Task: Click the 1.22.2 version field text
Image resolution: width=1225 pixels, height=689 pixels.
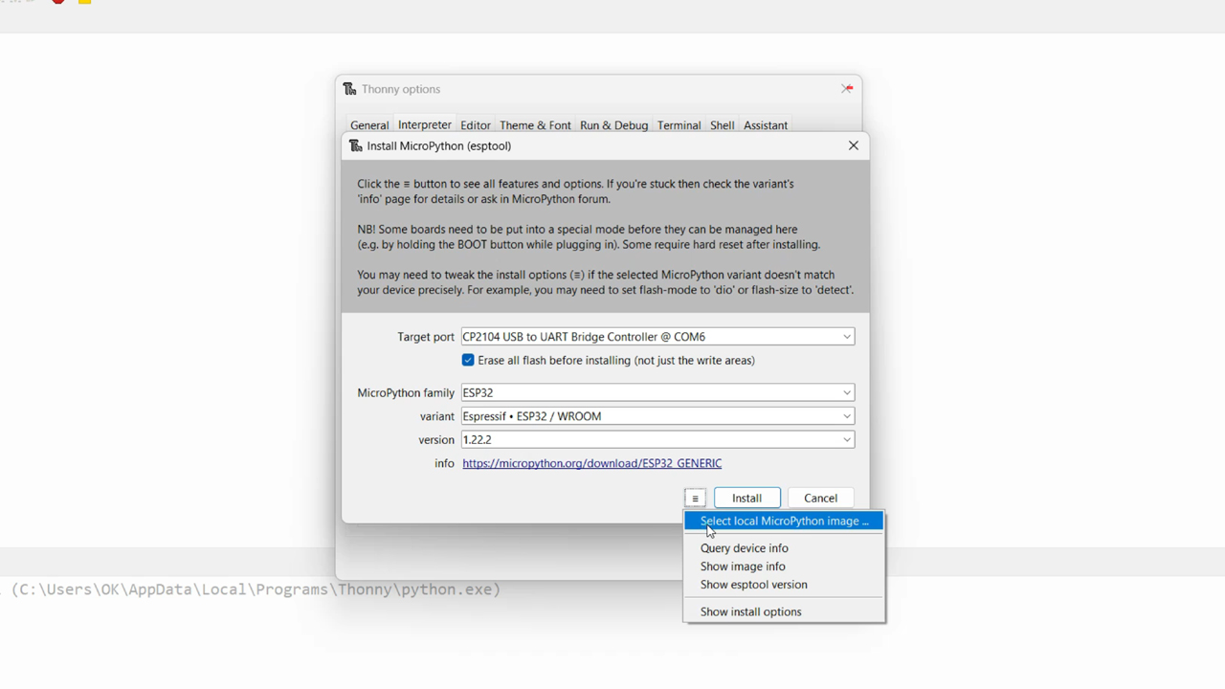Action: point(477,439)
